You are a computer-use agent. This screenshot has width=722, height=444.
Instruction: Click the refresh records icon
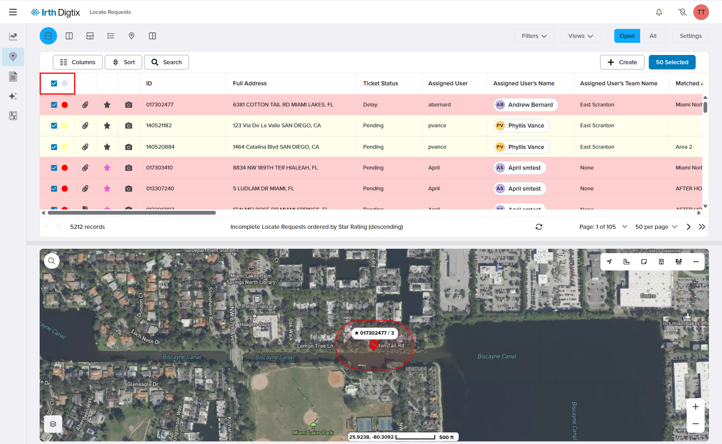click(x=539, y=227)
